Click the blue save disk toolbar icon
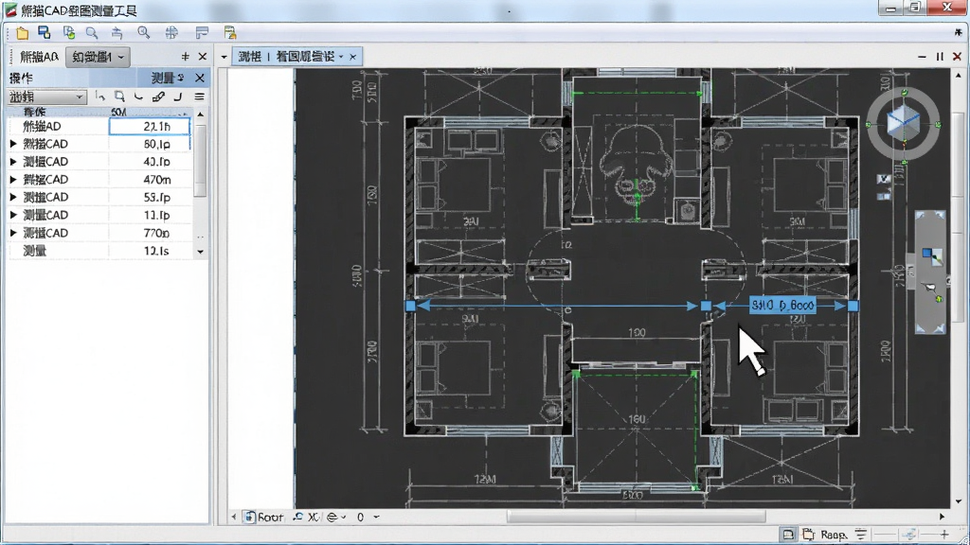 pos(44,32)
